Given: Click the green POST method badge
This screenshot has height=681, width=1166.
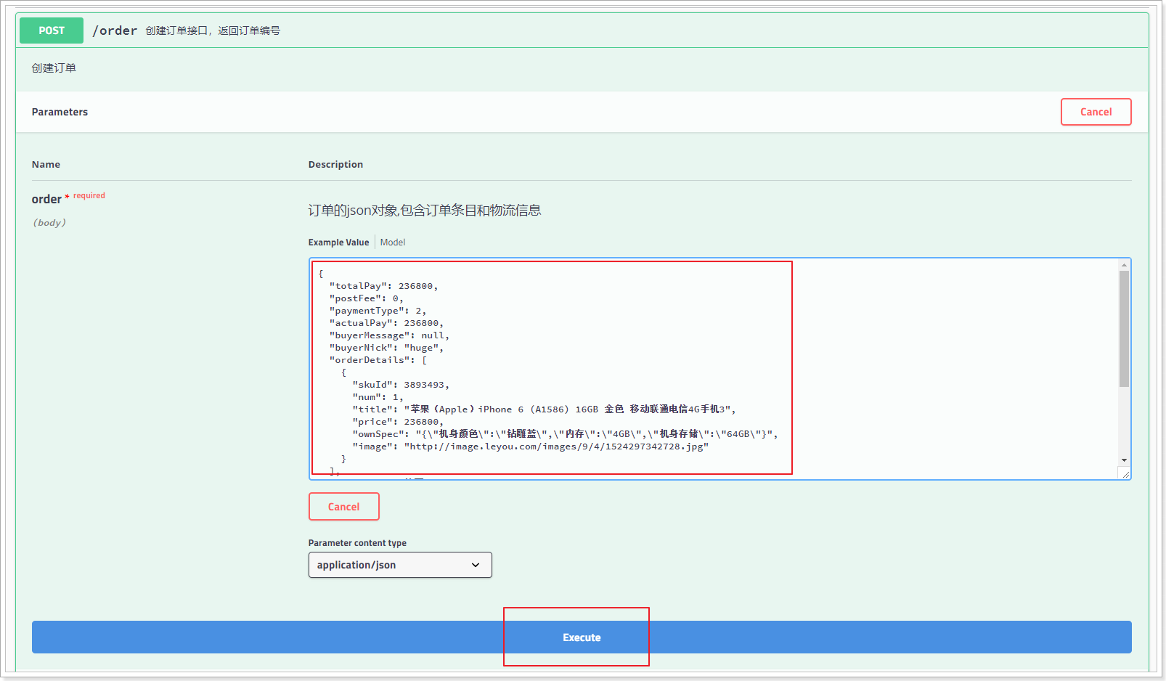Looking at the screenshot, I should [52, 30].
